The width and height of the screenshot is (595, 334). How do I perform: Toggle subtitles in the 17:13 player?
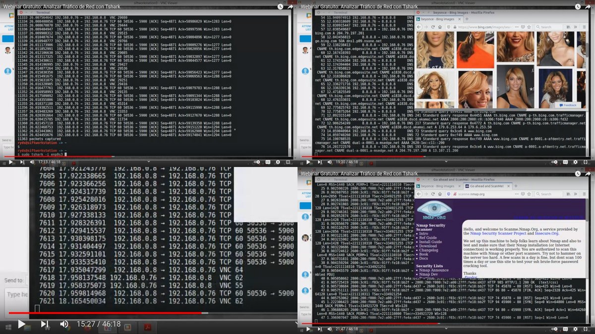[268, 162]
